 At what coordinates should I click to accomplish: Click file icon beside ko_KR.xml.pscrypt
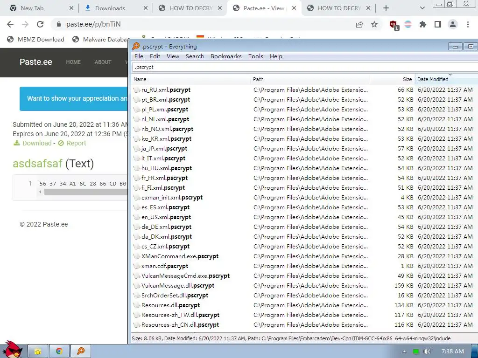pyautogui.click(x=137, y=139)
